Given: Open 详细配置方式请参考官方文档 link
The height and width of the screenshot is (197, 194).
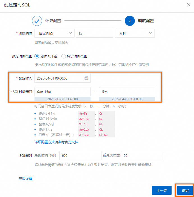Looking at the screenshot, I should (56, 142).
